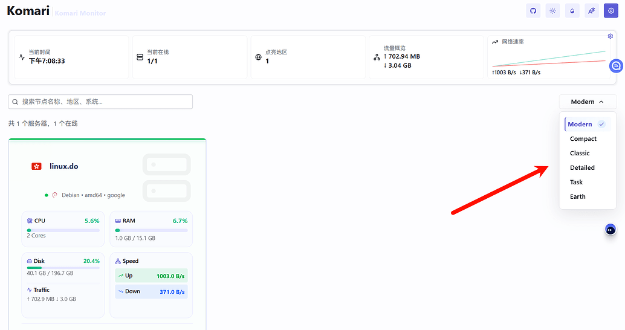Viewport: 625px width, 330px height.
Task: Choose Compact view from the menu
Action: pyautogui.click(x=583, y=139)
